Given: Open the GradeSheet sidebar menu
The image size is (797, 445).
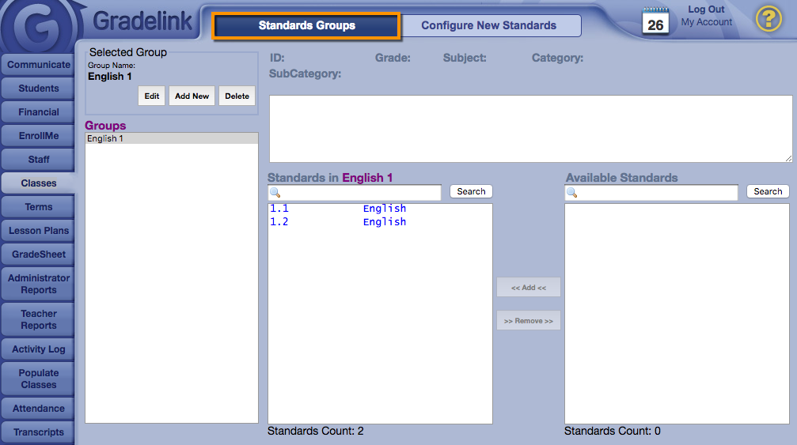Looking at the screenshot, I should tap(39, 255).
